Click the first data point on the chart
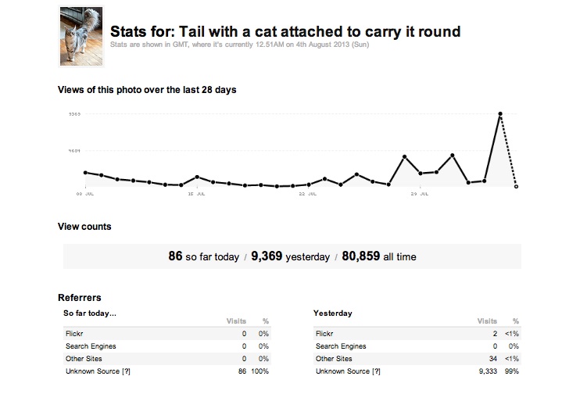587x394 pixels. coord(85,173)
